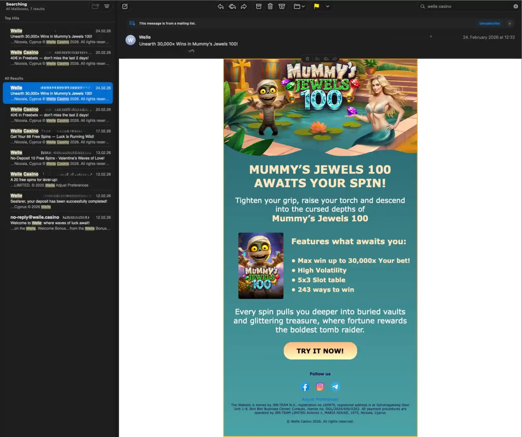
Task: Open the Telegram icon in the email
Action: click(x=335, y=386)
